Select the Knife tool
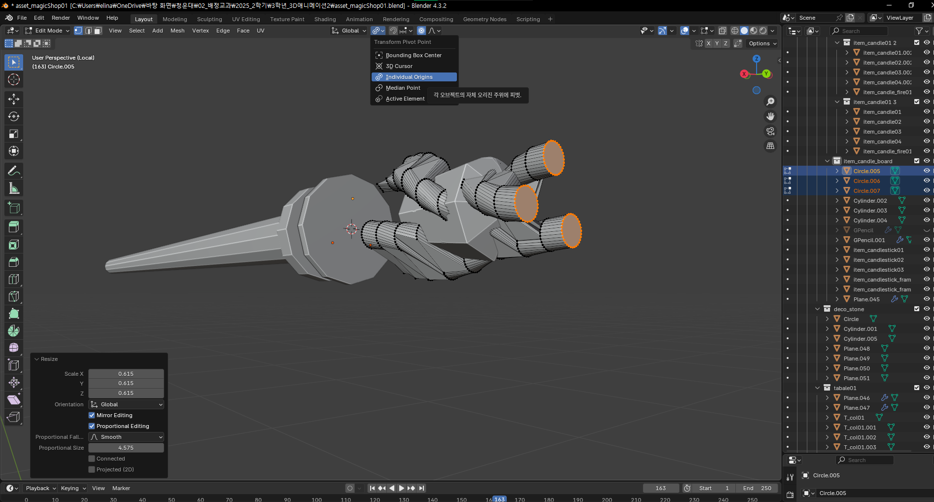 [x=14, y=296]
